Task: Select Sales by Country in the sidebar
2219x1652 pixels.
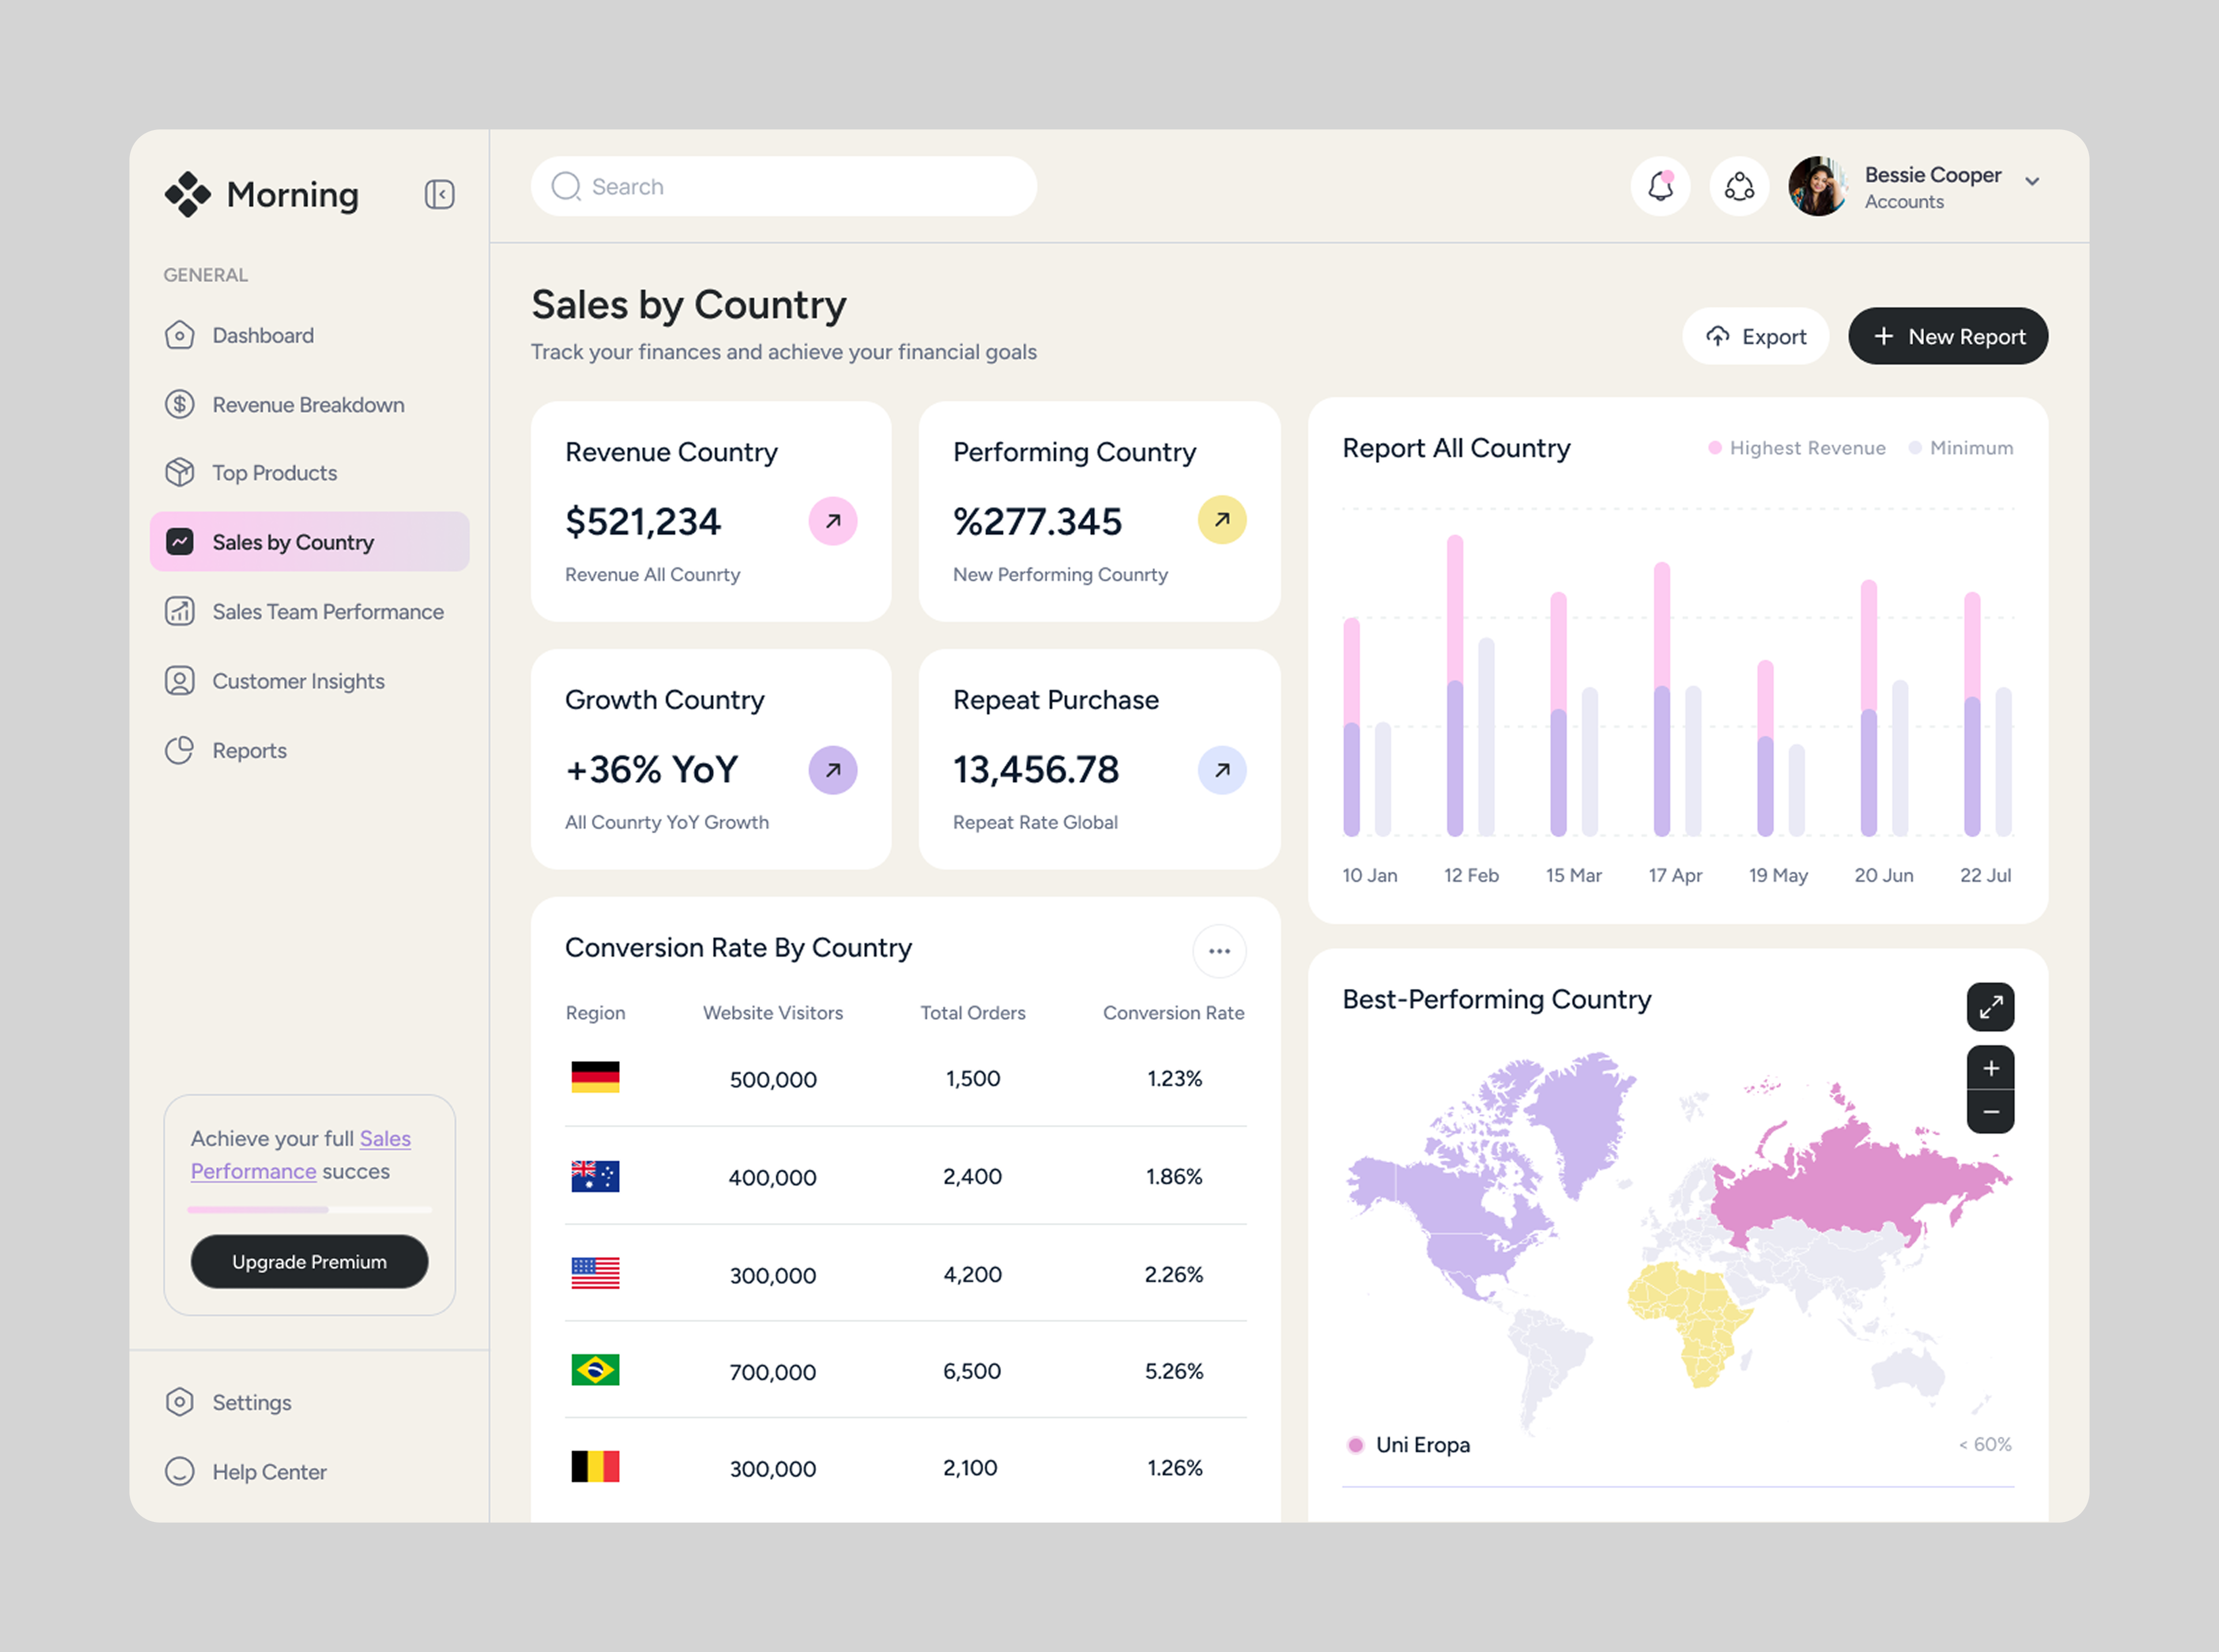Action: [x=293, y=541]
